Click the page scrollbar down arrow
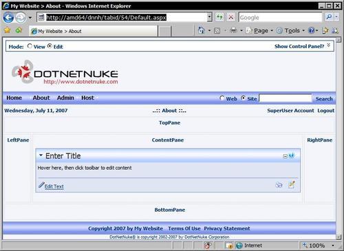 click(338, 237)
